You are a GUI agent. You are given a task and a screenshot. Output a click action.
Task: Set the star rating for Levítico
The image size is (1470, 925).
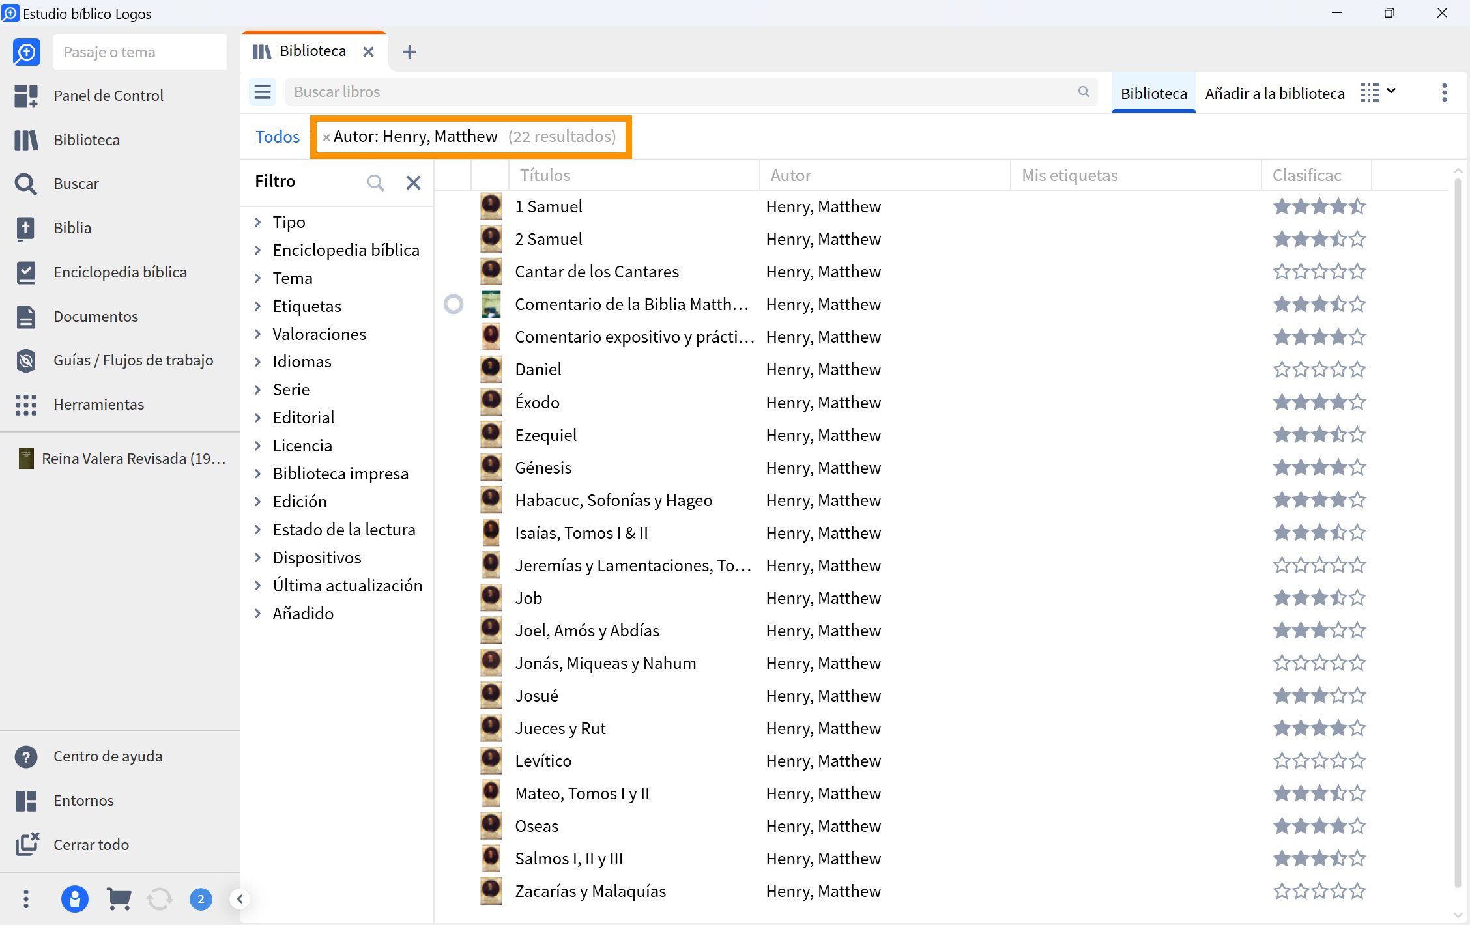1319,761
